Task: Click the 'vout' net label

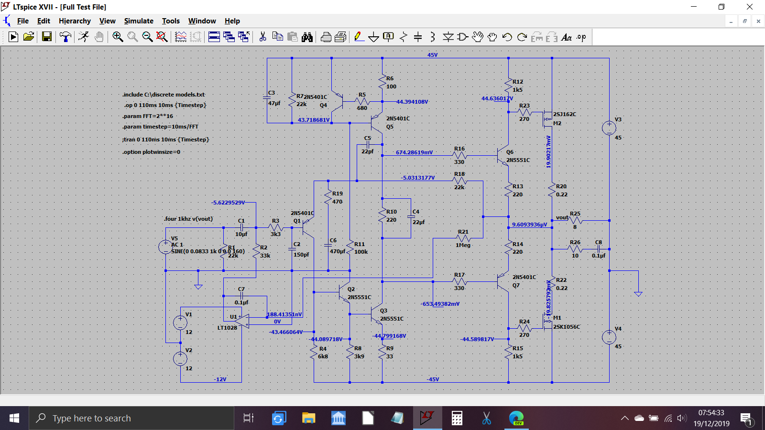Action: pos(562,217)
